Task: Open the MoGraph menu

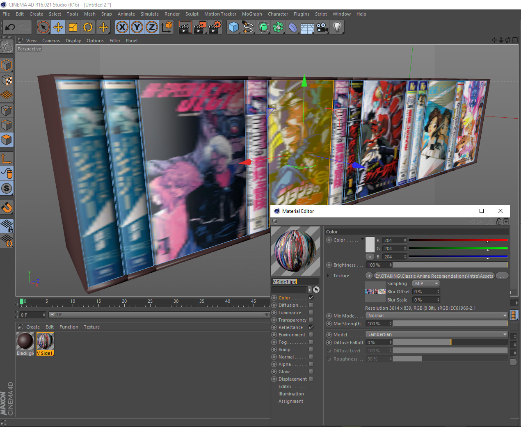Action: (252, 14)
